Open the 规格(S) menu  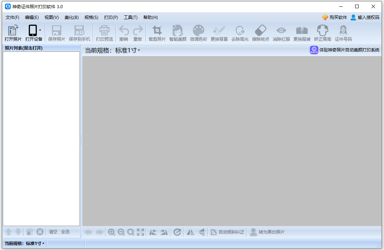click(x=91, y=17)
